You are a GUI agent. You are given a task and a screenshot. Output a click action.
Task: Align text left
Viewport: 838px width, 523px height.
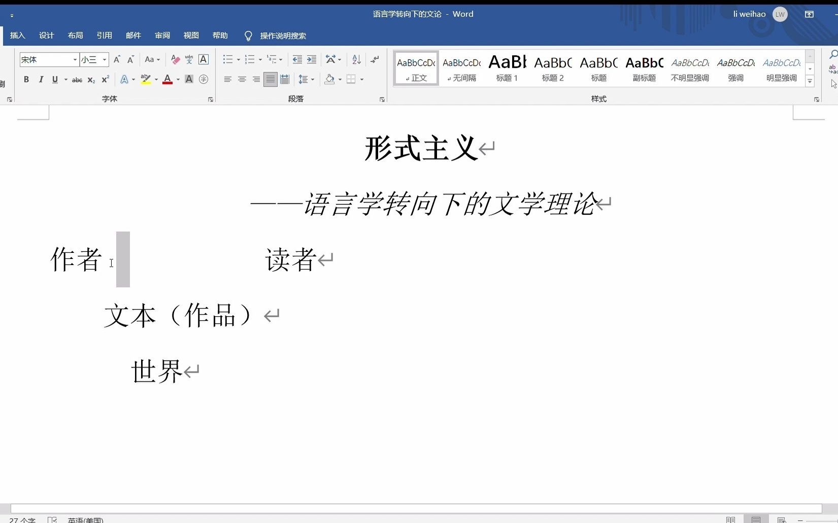tap(228, 79)
